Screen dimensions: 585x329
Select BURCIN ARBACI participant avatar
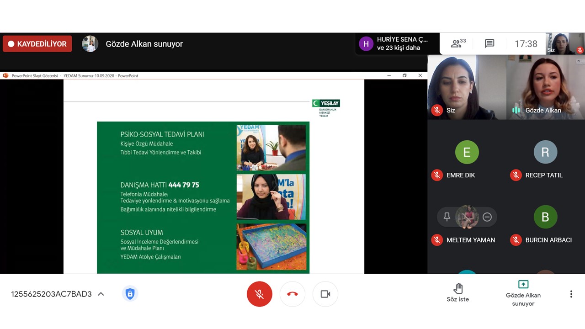point(545,217)
